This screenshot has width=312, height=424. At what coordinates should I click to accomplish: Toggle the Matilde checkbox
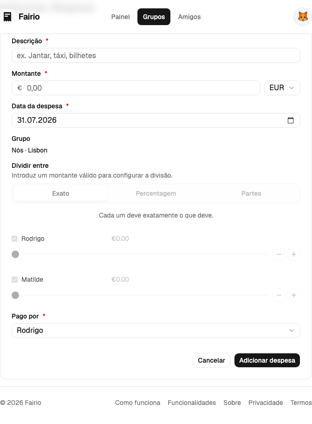[14, 279]
